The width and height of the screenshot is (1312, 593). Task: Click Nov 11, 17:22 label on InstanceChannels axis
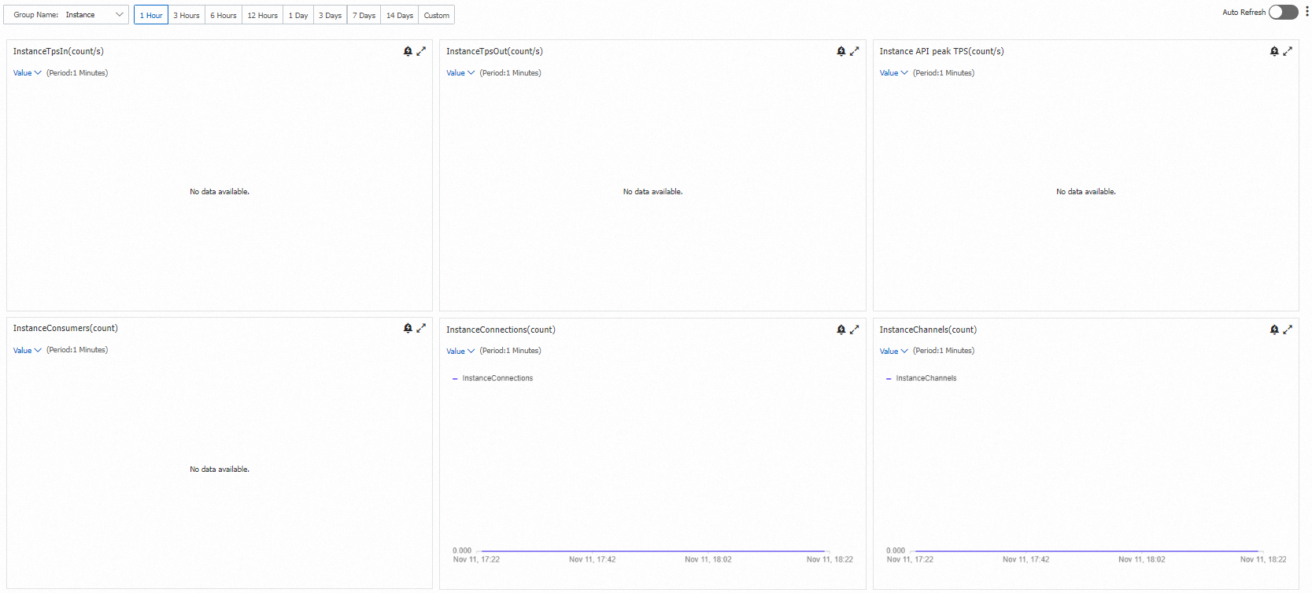[x=910, y=560]
